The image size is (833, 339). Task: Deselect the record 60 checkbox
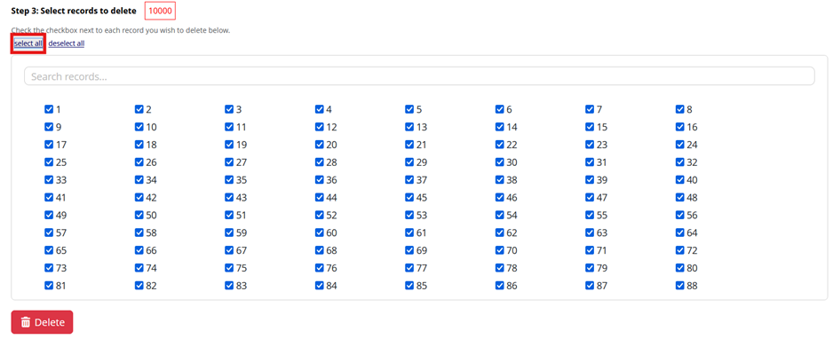pos(320,233)
